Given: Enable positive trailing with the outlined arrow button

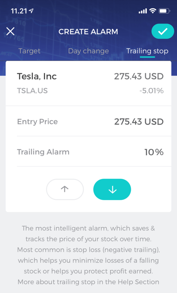Looking at the screenshot, I should [x=65, y=189].
